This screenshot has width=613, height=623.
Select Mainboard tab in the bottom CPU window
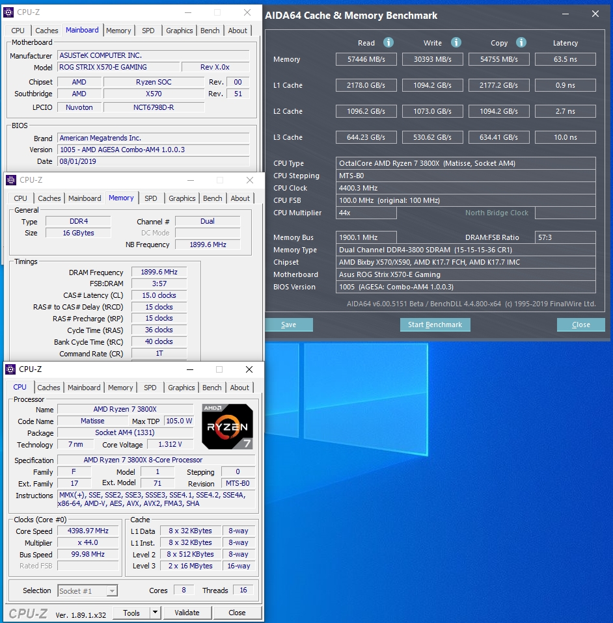pyautogui.click(x=84, y=388)
